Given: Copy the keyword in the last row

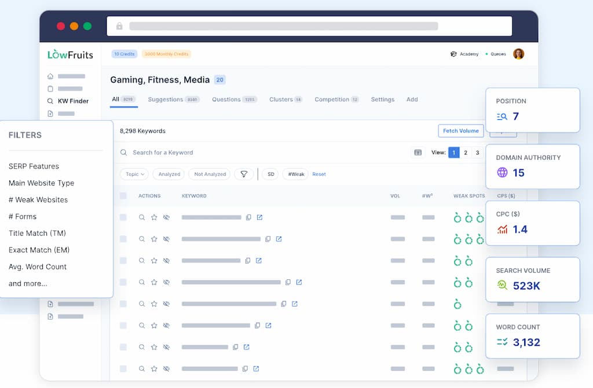Looking at the screenshot, I should pyautogui.click(x=245, y=369).
